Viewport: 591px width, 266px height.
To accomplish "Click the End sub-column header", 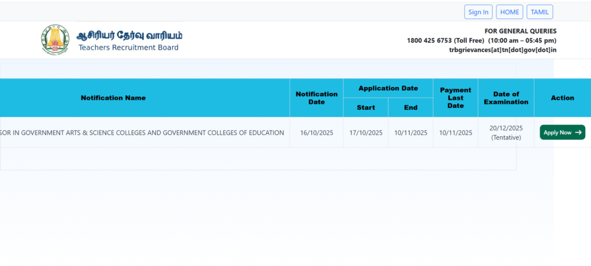I will 410,107.
